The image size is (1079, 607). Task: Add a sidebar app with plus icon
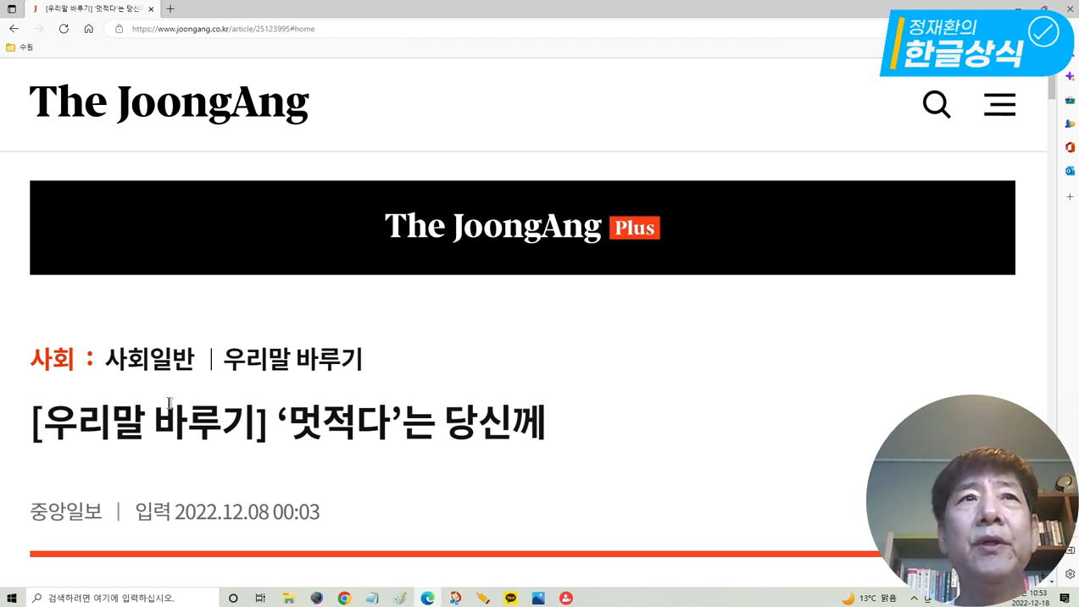click(x=1070, y=196)
